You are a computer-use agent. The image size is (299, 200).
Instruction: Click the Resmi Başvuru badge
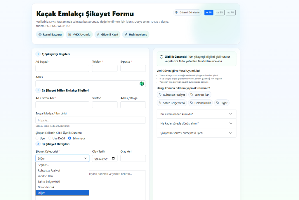tap(50, 35)
